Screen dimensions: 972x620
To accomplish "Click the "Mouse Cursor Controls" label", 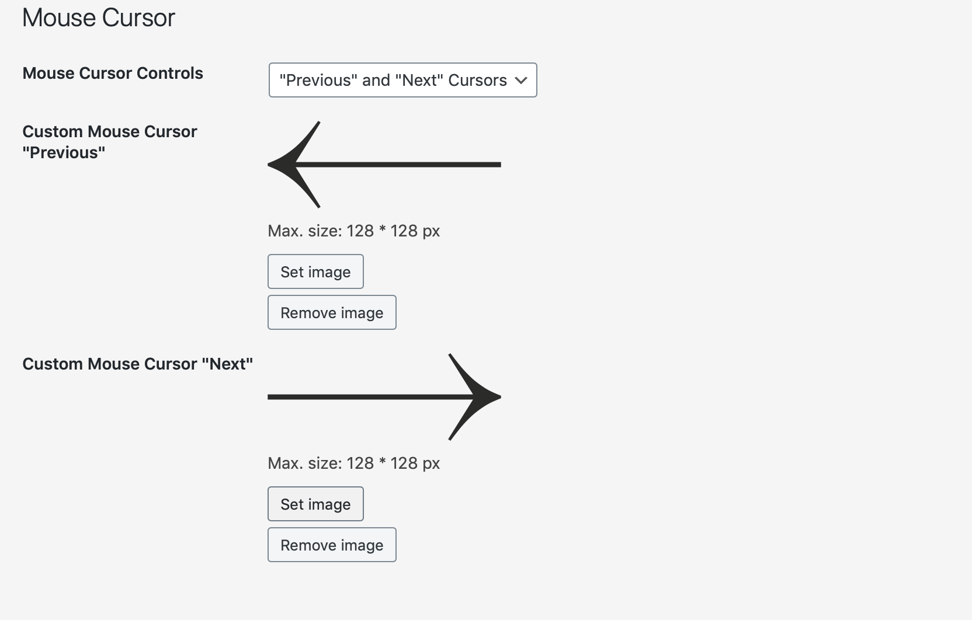I will pos(113,74).
